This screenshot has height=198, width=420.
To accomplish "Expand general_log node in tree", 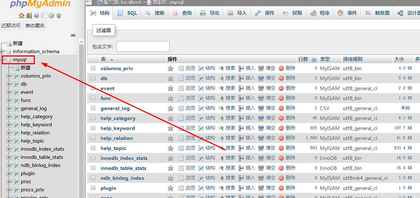I will 9,109.
